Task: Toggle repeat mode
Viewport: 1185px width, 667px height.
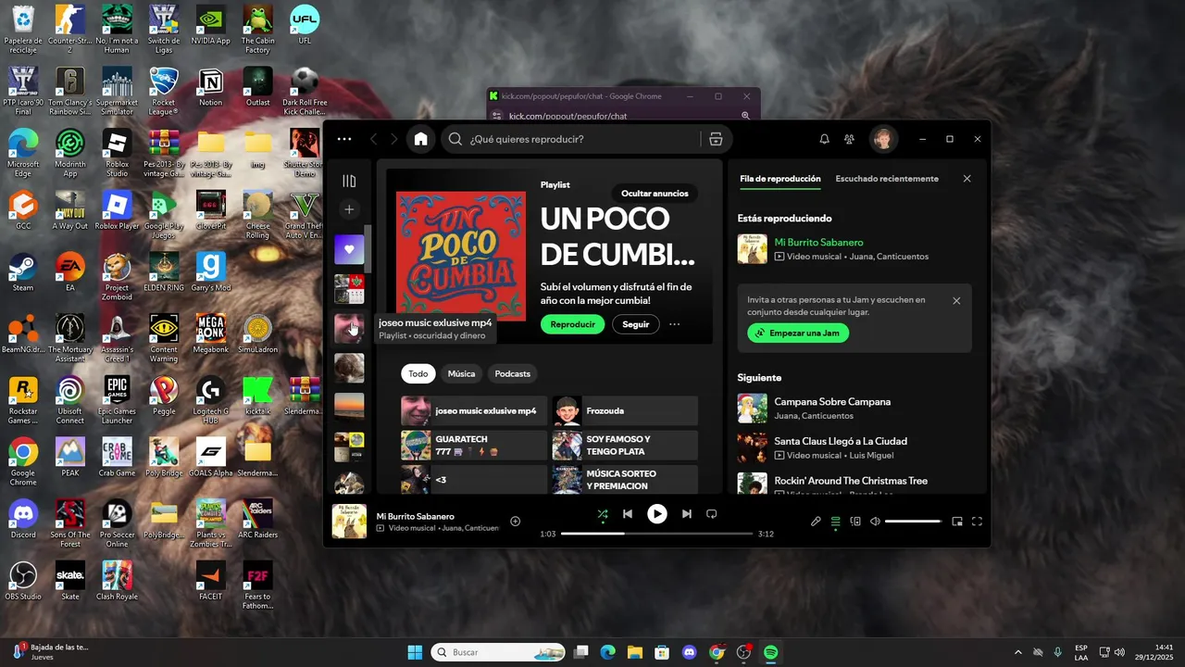Action: (712, 514)
